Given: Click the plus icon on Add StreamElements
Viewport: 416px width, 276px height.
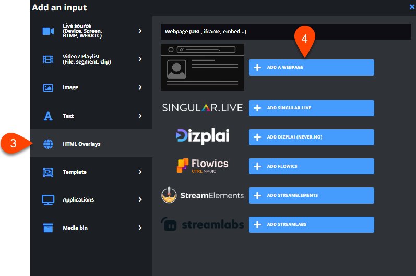Looking at the screenshot, I should [x=257, y=195].
